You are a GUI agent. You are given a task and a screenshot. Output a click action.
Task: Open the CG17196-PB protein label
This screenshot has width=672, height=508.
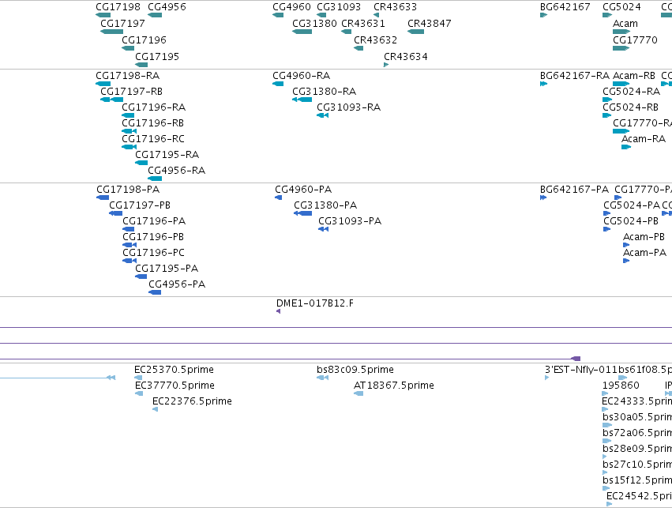153,238
